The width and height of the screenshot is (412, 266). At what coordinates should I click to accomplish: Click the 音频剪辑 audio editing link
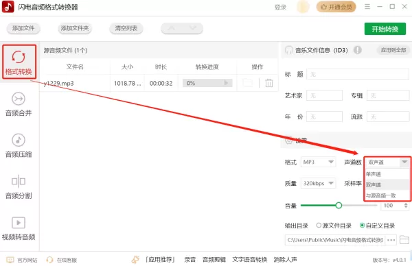(214, 260)
